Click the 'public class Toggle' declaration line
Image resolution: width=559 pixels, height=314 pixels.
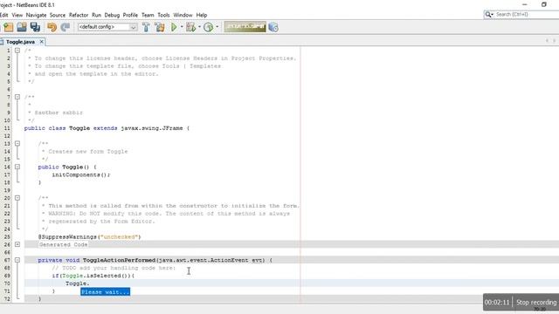107,128
